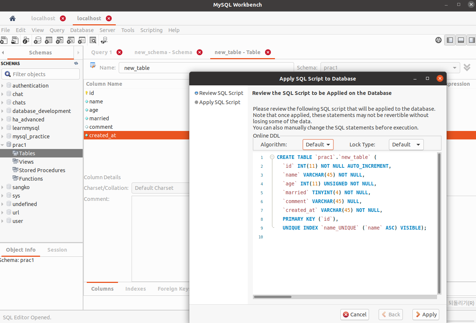Create a new view with the toolbar icon

59,40
